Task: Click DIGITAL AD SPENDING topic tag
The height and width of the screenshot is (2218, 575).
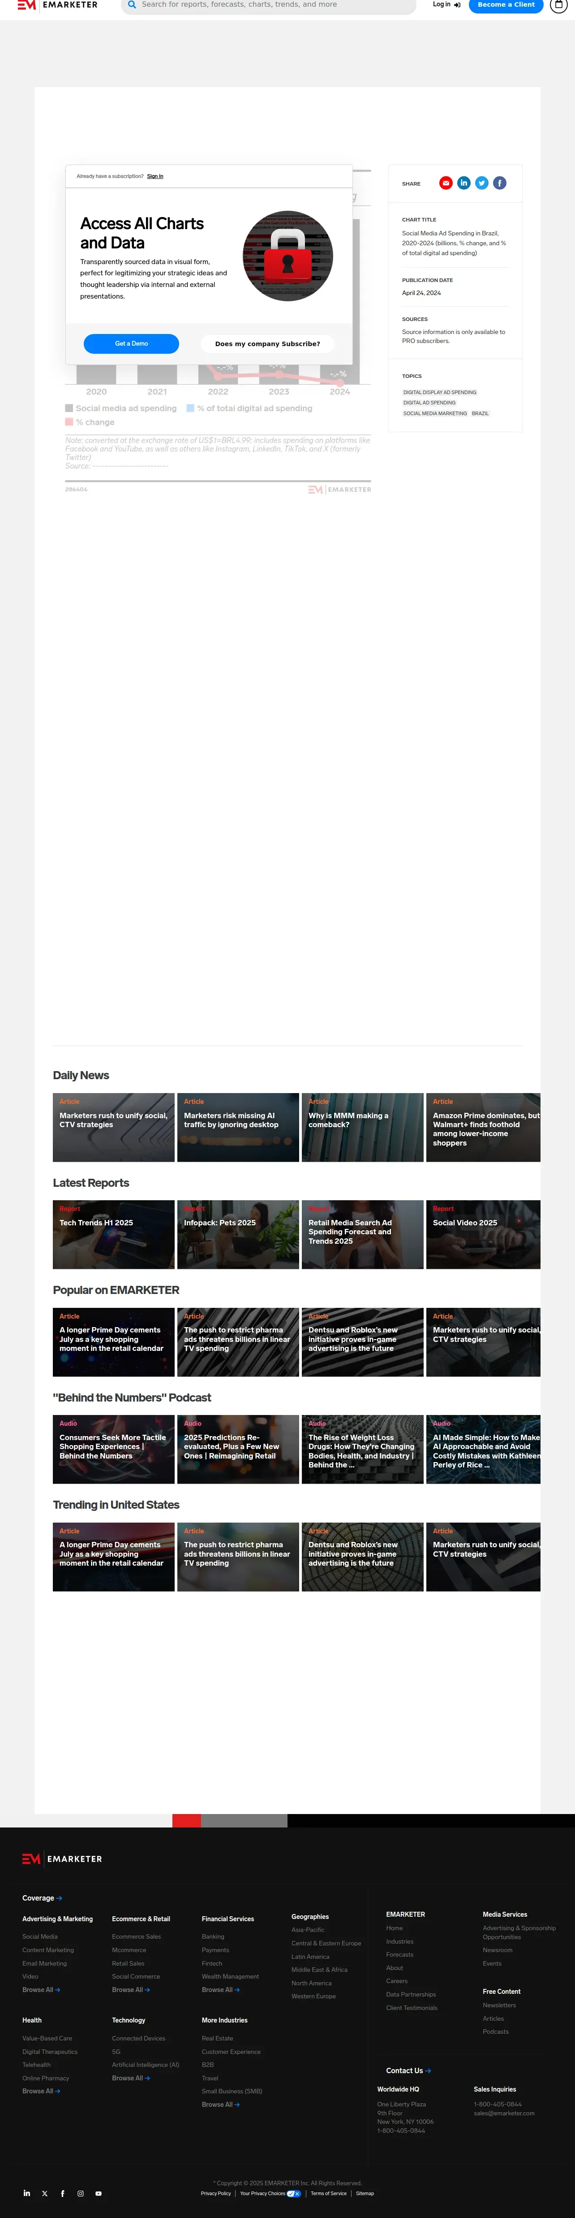Action: (429, 403)
